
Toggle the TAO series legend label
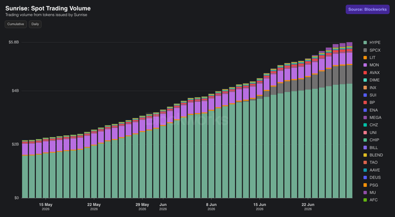(374, 162)
